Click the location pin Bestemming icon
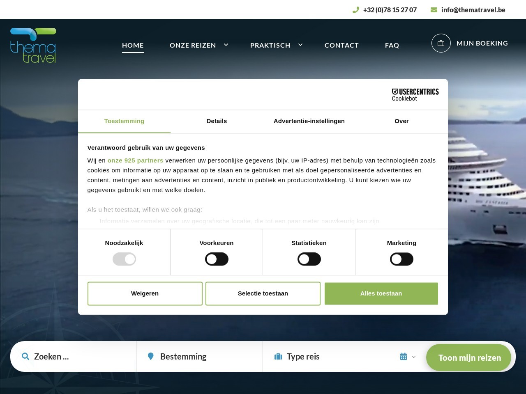The image size is (526, 394). pyautogui.click(x=151, y=356)
